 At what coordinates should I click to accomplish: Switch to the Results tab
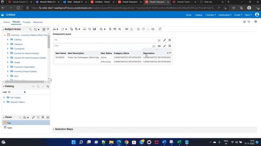pyautogui.click(x=16, y=22)
